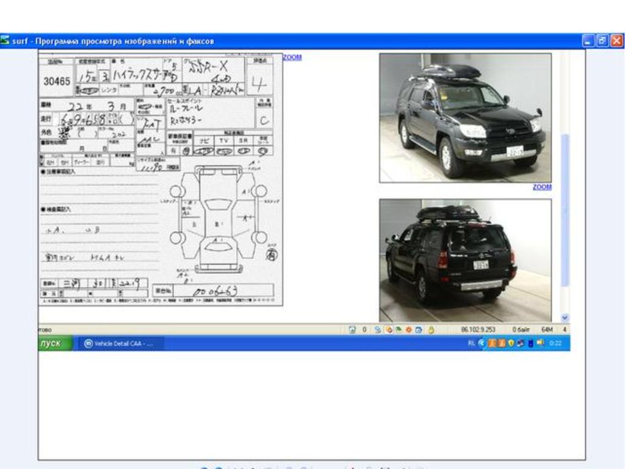
Task: Click the orange circular arrow status bar icon
Action: (389, 330)
